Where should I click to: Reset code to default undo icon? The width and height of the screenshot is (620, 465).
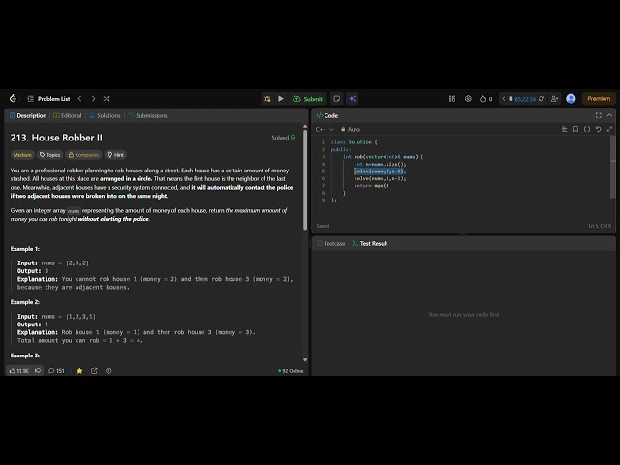click(599, 129)
